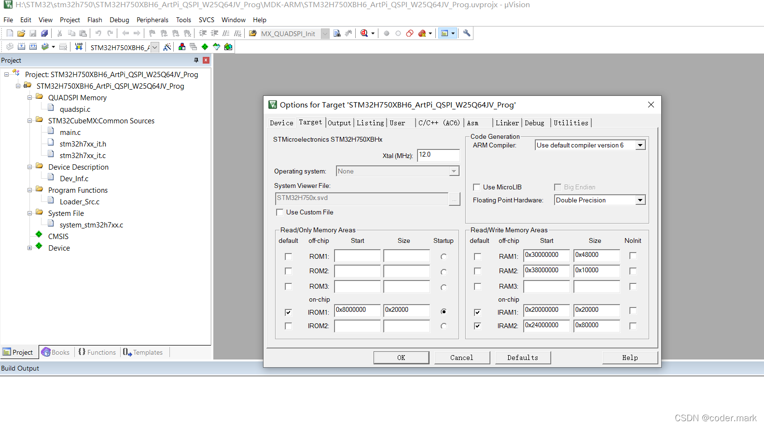Click the Undo arrow icon
764x426 pixels.
point(98,33)
